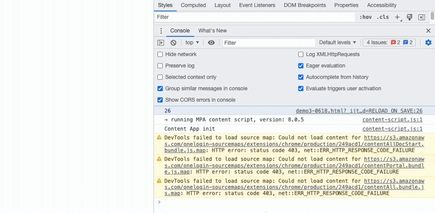Image resolution: width=435 pixels, height=213 pixels.
Task: Open the contentAll.bundle.js.map URL
Action: 294,187
